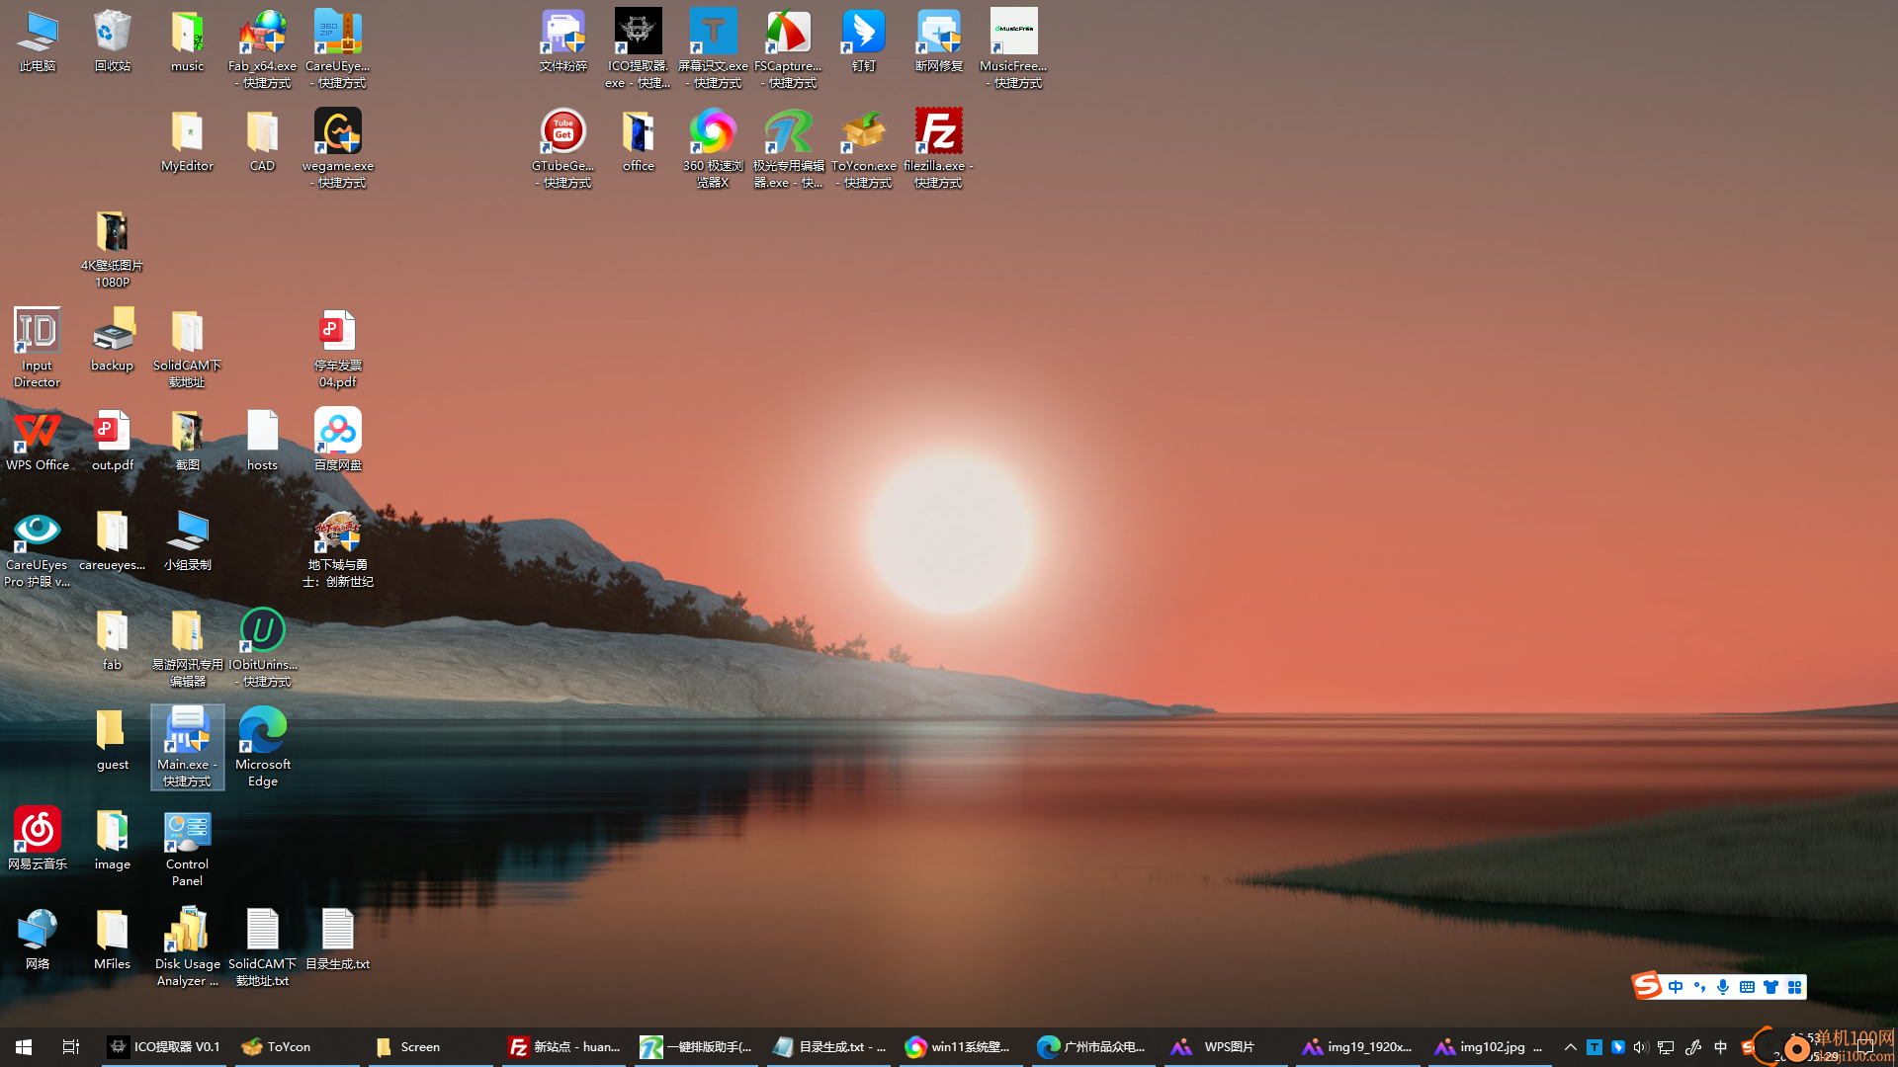The height and width of the screenshot is (1067, 1898).
Task: Select the Disk Usage Analyzer icon
Action: pyautogui.click(x=187, y=947)
